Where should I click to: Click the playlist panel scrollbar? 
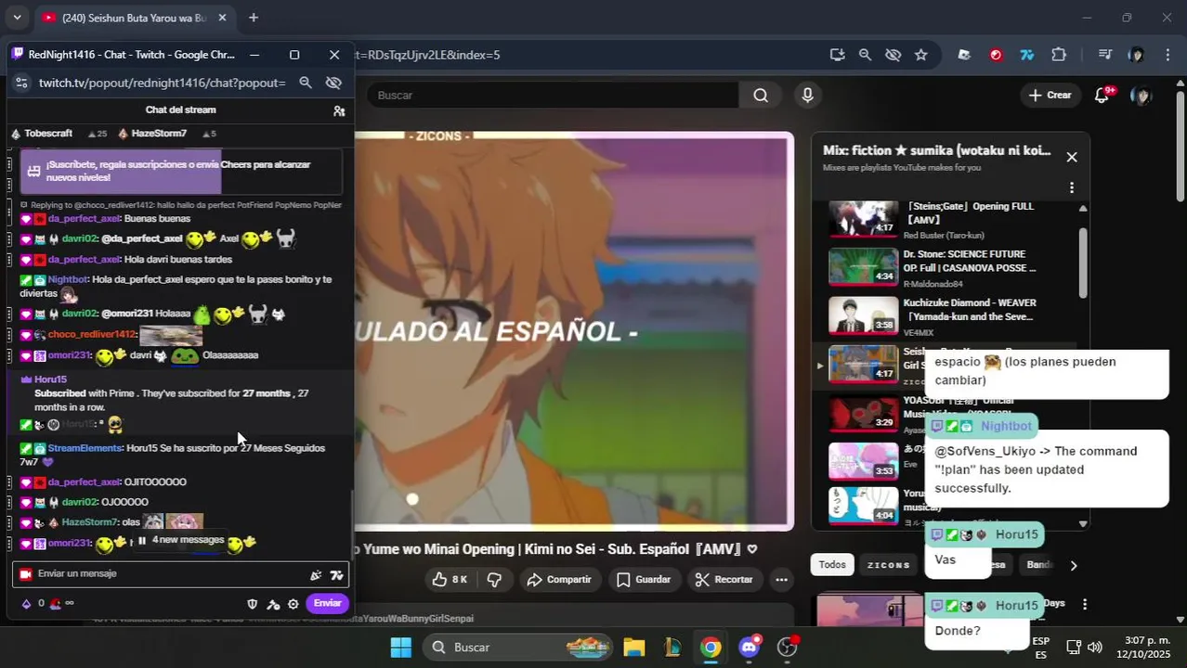pos(1083,263)
